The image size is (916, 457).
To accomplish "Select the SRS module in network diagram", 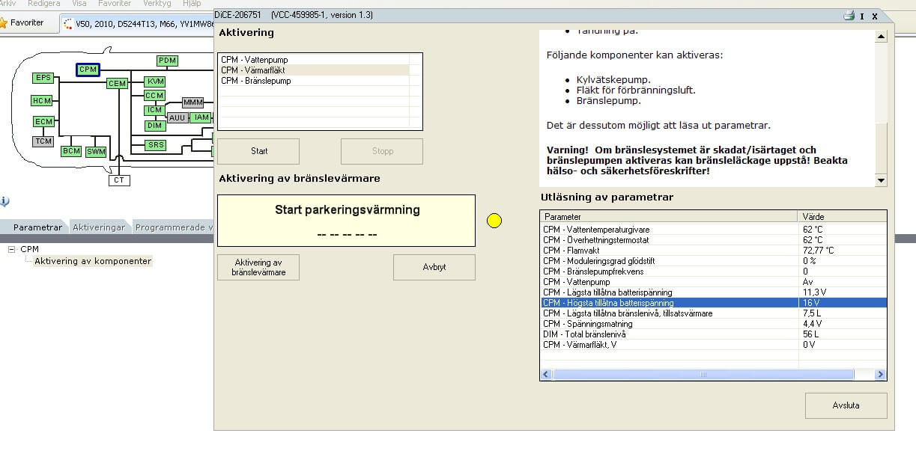I will (x=155, y=145).
